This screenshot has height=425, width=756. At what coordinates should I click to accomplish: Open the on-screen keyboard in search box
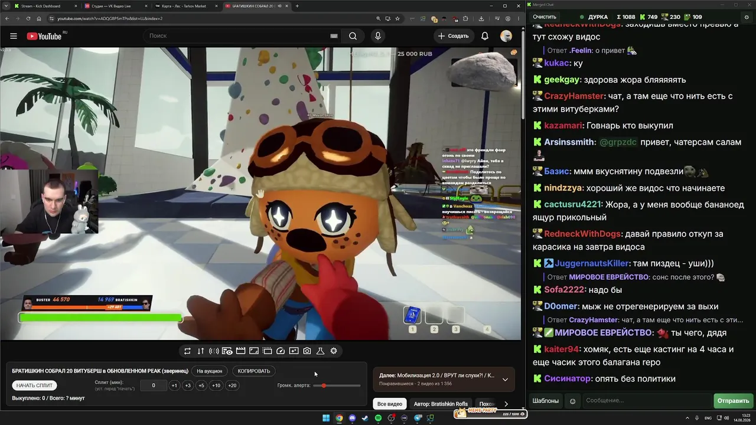tap(334, 36)
